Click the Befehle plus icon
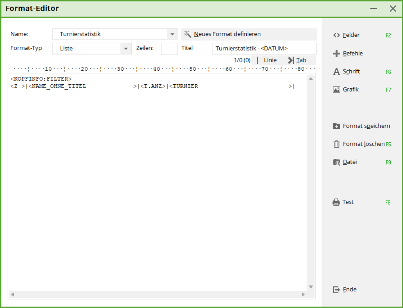 pyautogui.click(x=336, y=54)
